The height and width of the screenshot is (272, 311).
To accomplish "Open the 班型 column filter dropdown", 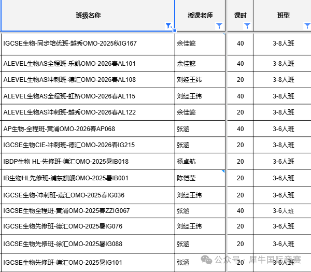I will coord(306,25).
